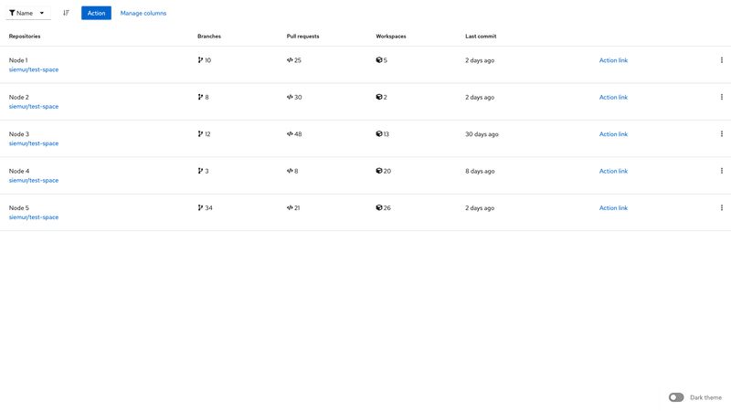Click the pull requests icon for Node 4
731x411 pixels.
(x=290, y=171)
